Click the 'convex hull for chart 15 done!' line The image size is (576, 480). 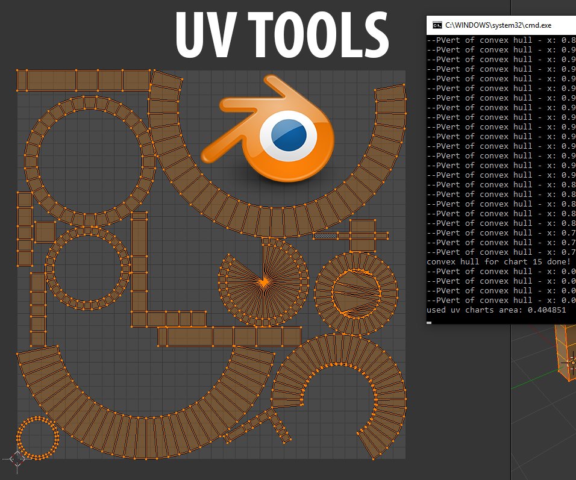tap(498, 262)
